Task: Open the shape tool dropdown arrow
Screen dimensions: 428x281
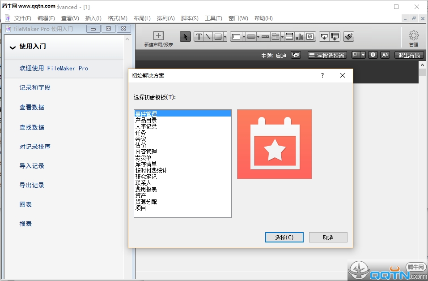Action: click(225, 36)
